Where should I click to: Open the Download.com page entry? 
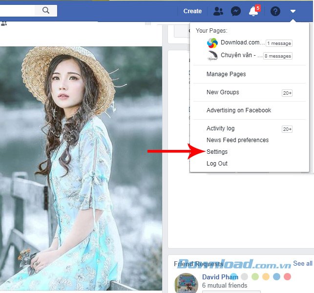coord(243,42)
